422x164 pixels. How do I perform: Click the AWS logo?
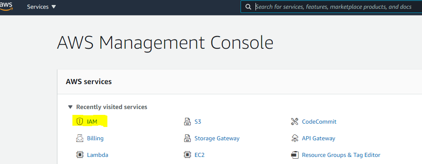(x=6, y=6)
